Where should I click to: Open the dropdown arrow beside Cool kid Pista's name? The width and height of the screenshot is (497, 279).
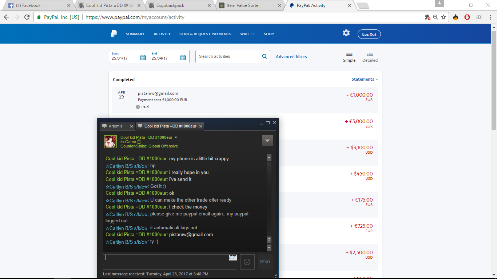click(176, 137)
